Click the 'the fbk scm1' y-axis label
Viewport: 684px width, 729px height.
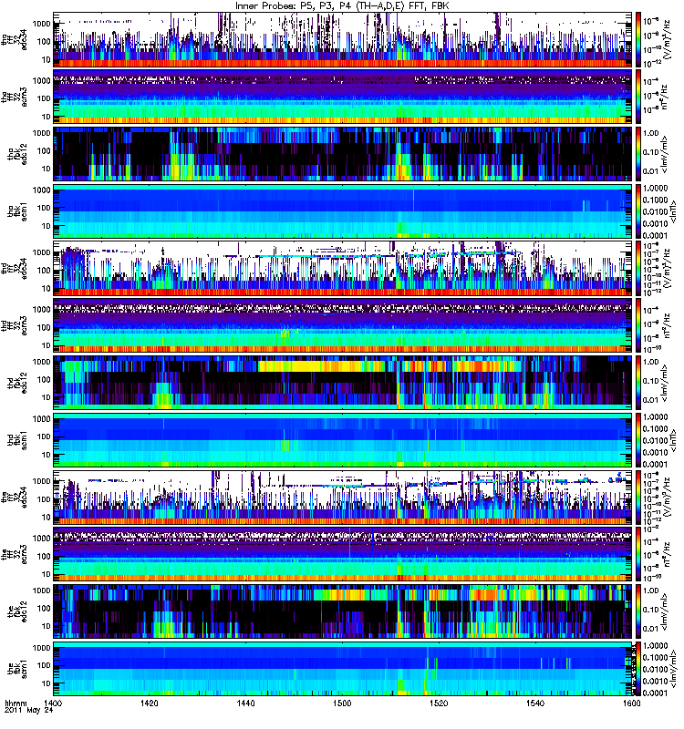pyautogui.click(x=17, y=669)
